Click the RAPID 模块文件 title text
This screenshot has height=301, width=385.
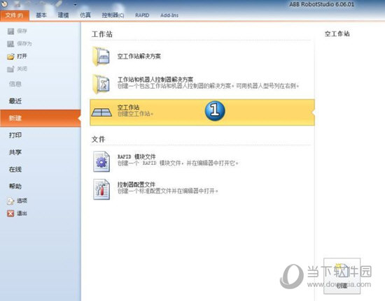tap(136, 156)
